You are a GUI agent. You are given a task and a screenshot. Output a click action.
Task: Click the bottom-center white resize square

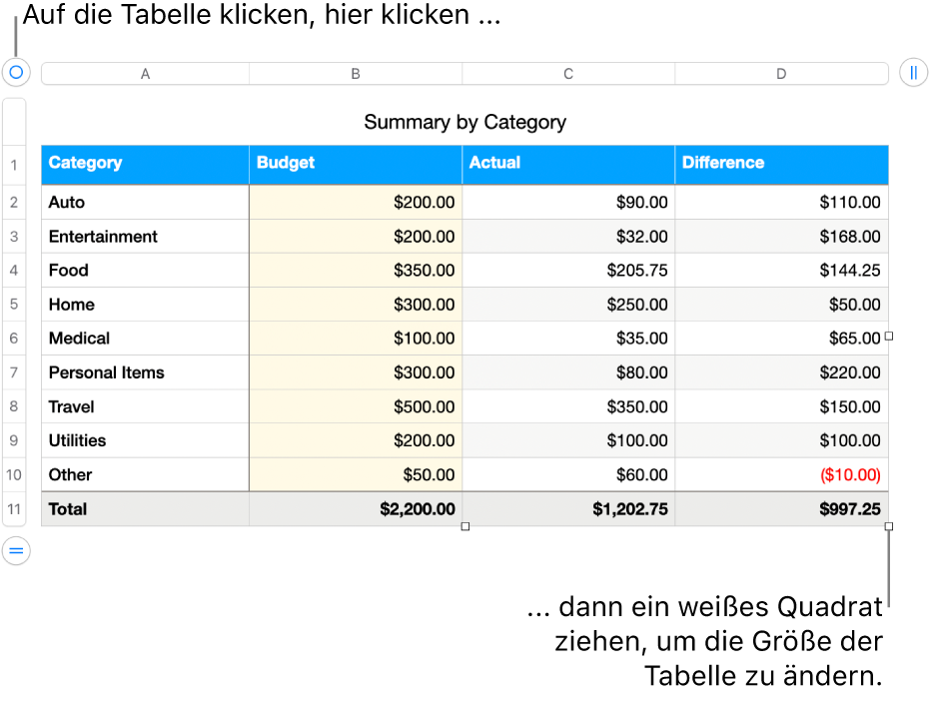[465, 526]
